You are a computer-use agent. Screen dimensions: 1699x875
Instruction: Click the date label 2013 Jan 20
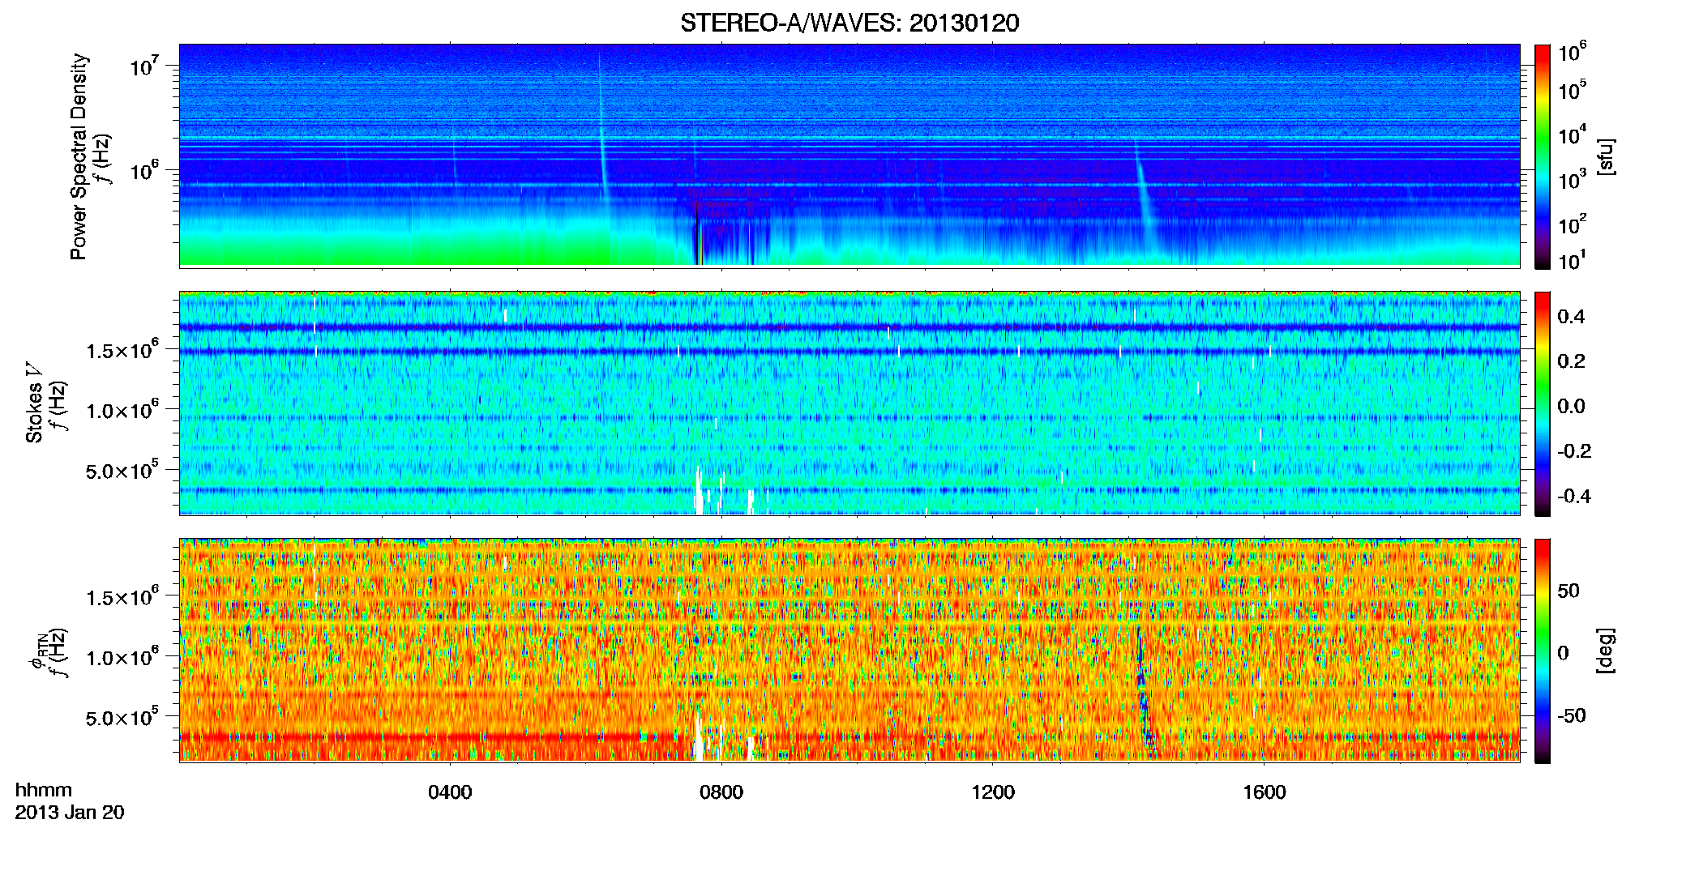tap(70, 813)
